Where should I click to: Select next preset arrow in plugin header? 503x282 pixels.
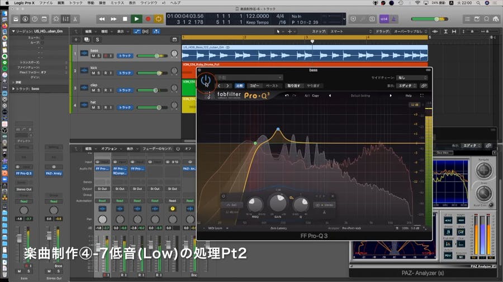point(227,86)
